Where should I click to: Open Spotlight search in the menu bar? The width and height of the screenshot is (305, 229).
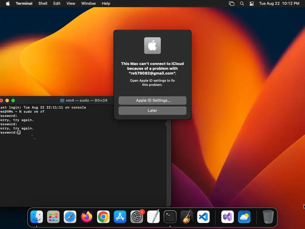[242, 4]
